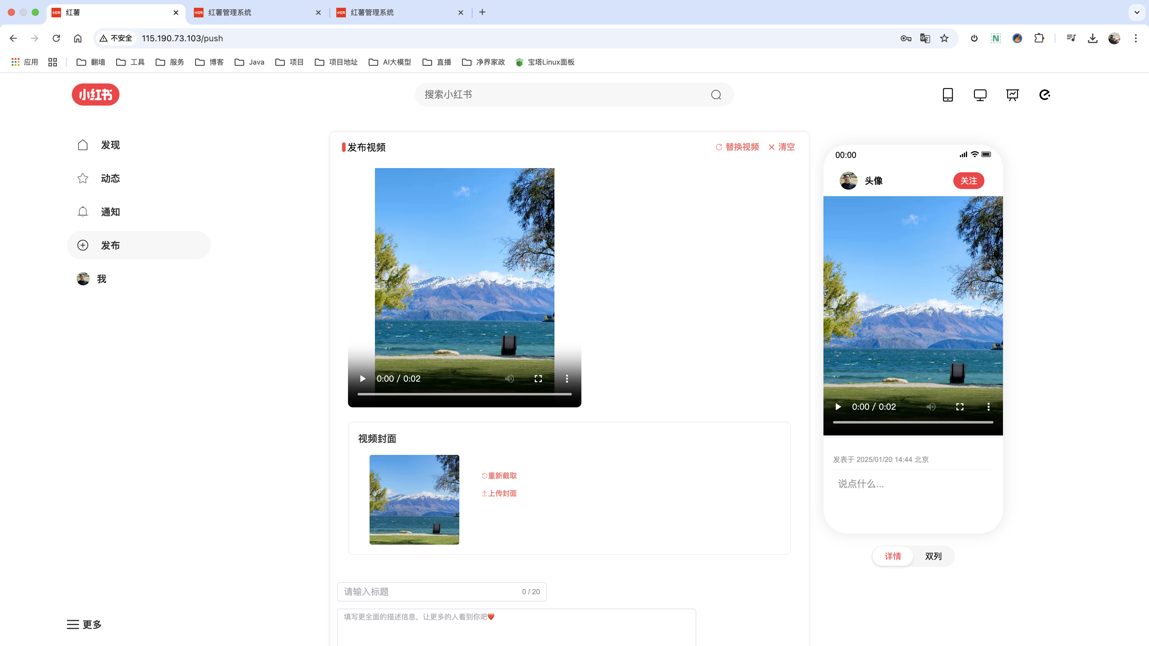Open more options on phone preview video

coord(988,407)
